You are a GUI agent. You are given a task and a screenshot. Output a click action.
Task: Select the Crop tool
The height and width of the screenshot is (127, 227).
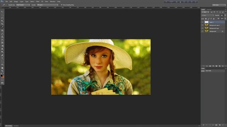tap(2, 24)
